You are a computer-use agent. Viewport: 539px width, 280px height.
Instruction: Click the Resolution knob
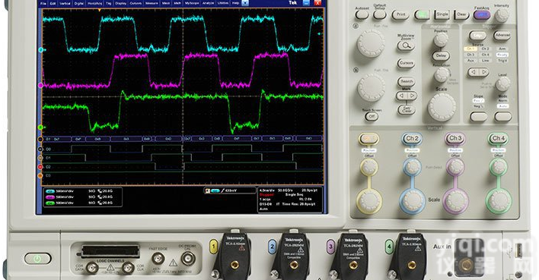442,74
